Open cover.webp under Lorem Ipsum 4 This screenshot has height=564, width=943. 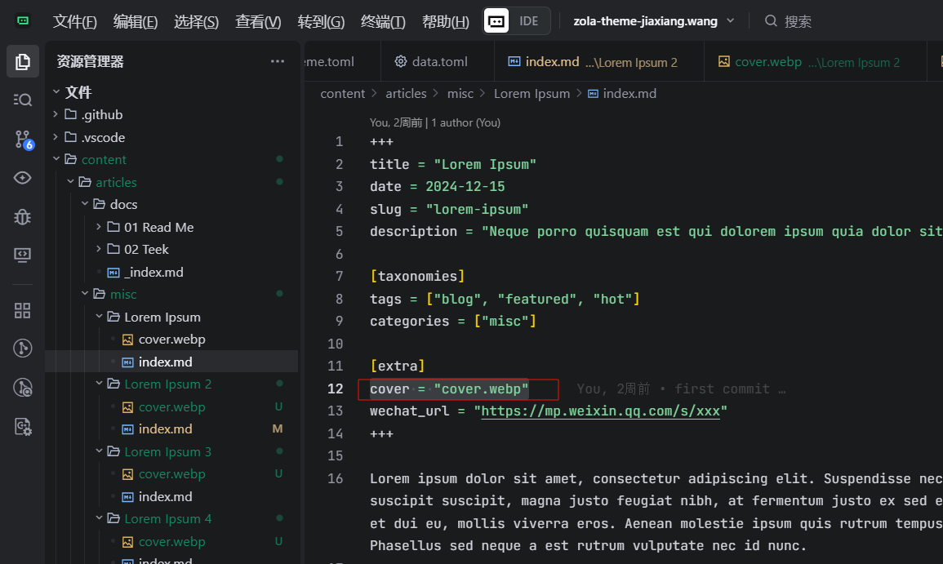tap(172, 541)
